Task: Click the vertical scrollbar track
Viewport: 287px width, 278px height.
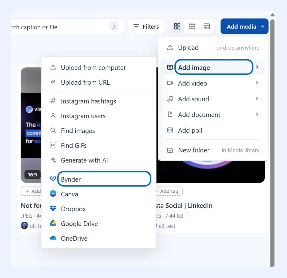Action: click(273, 143)
